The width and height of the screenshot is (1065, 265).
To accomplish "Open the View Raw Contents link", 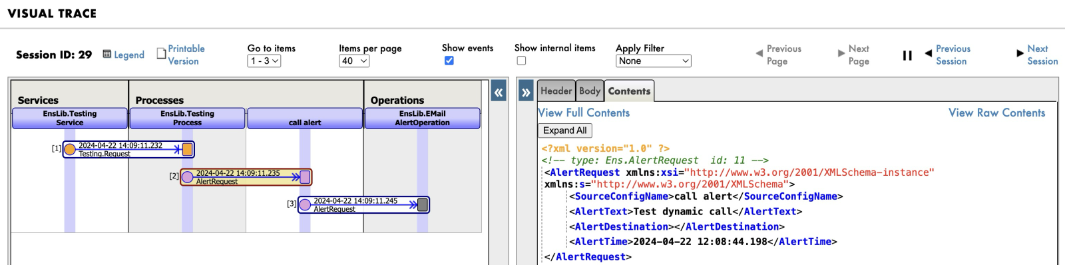I will point(997,113).
